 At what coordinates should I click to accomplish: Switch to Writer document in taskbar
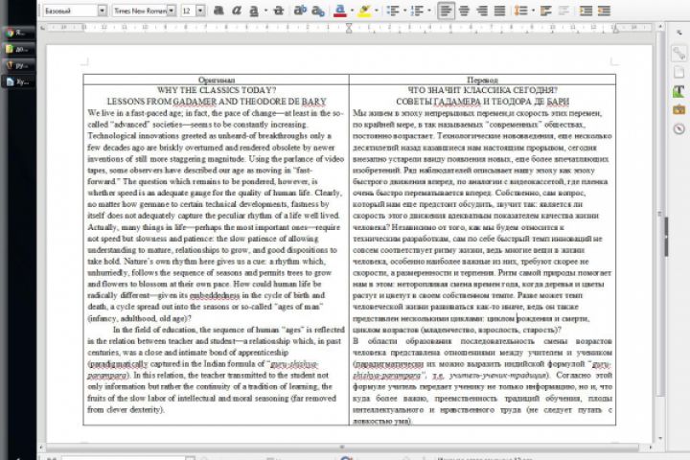17,81
